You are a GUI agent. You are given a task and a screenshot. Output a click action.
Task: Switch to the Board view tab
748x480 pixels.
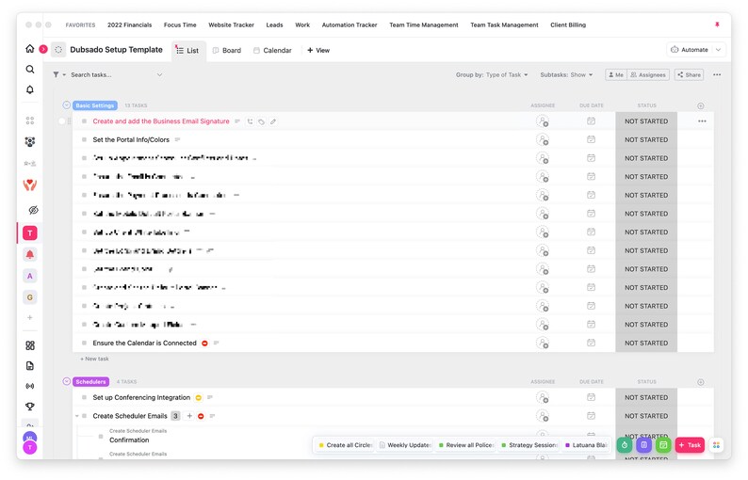pos(227,51)
